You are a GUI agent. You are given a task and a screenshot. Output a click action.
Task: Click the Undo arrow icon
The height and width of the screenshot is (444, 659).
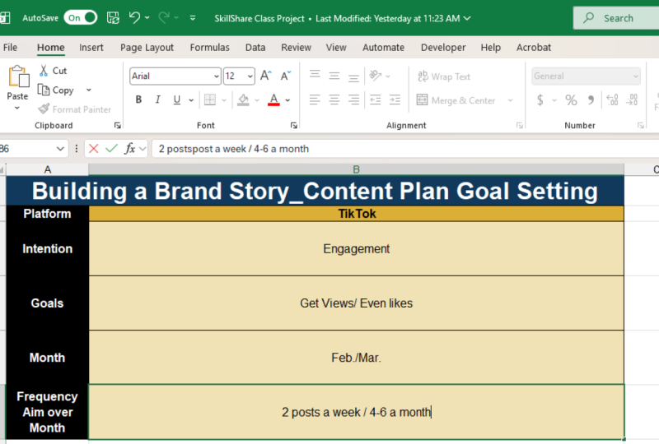click(x=134, y=17)
